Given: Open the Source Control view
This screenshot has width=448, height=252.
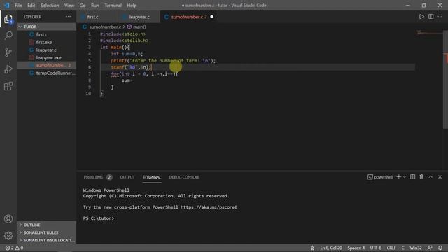Looking at the screenshot, I should [8, 52].
